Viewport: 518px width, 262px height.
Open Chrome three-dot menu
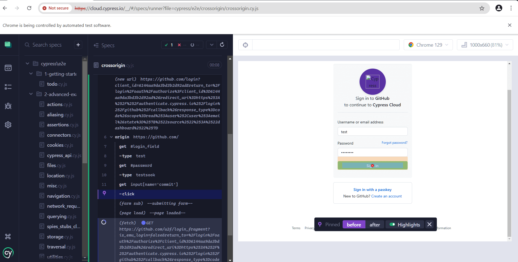coord(511,8)
